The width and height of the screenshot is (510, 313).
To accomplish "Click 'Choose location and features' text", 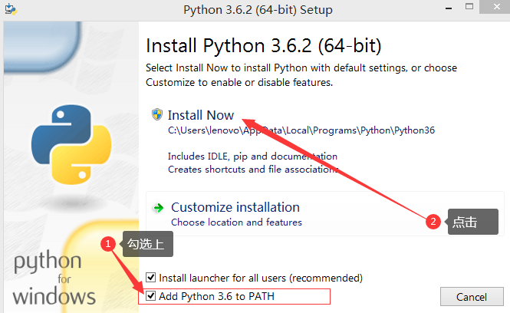I will tap(236, 222).
